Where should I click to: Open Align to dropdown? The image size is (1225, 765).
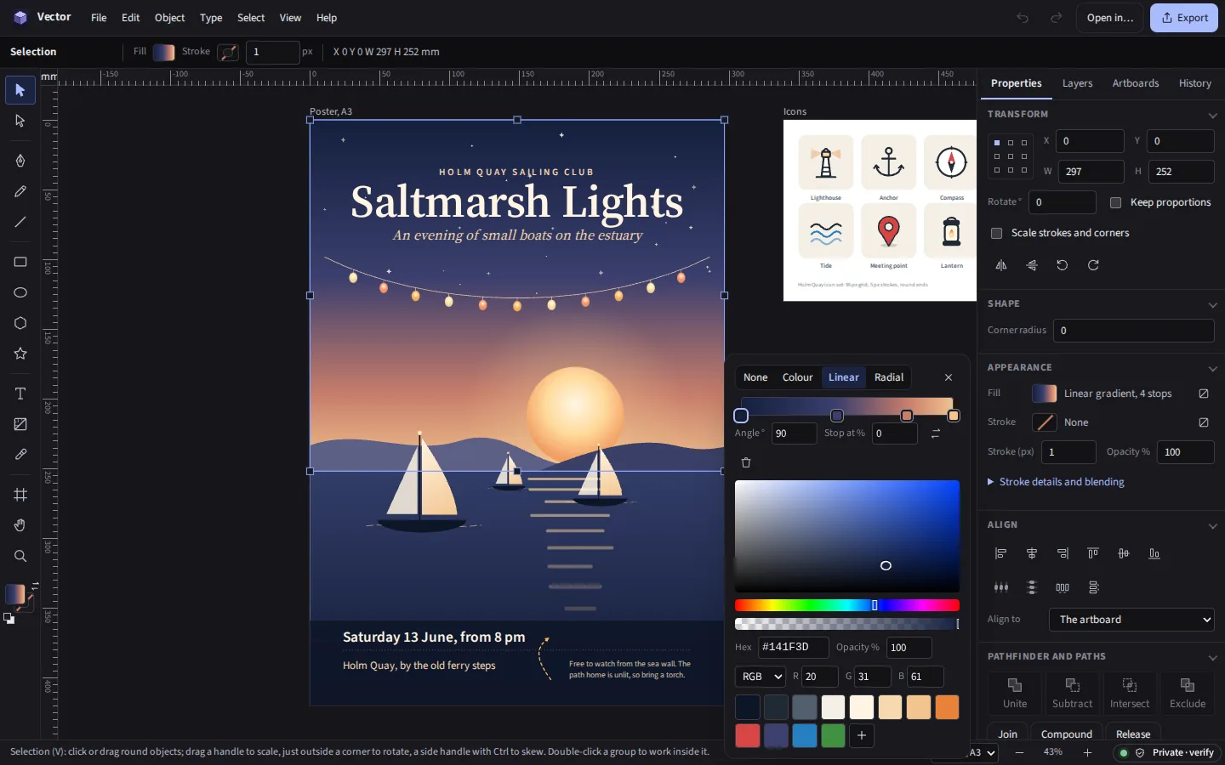(1131, 620)
